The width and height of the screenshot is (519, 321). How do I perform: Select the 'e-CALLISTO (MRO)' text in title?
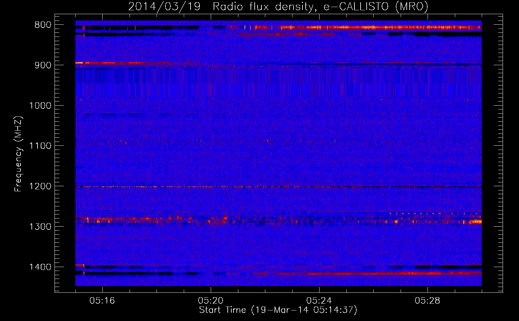click(376, 7)
